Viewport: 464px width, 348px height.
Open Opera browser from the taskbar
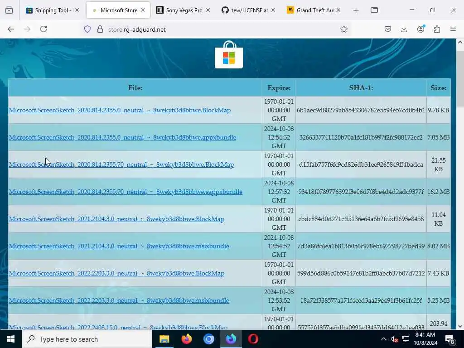pos(253,339)
